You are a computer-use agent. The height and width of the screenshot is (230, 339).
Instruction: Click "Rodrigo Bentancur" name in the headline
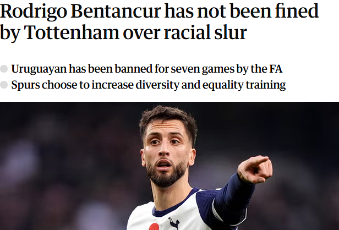[x=81, y=10]
